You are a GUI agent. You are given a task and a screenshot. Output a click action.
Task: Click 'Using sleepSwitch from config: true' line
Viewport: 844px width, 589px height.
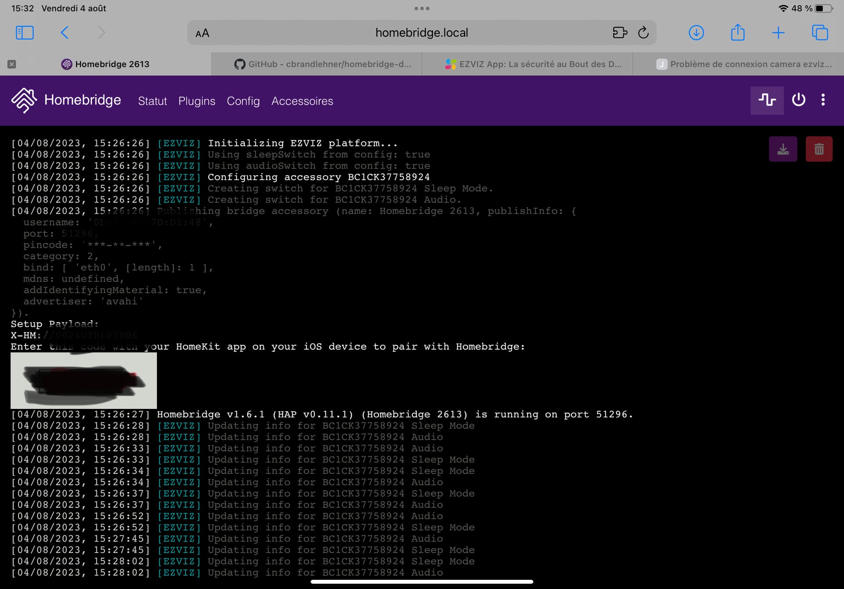click(x=221, y=155)
